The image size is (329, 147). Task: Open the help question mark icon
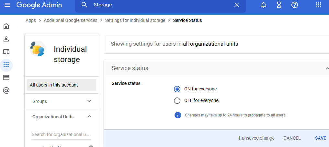pos(295,5)
